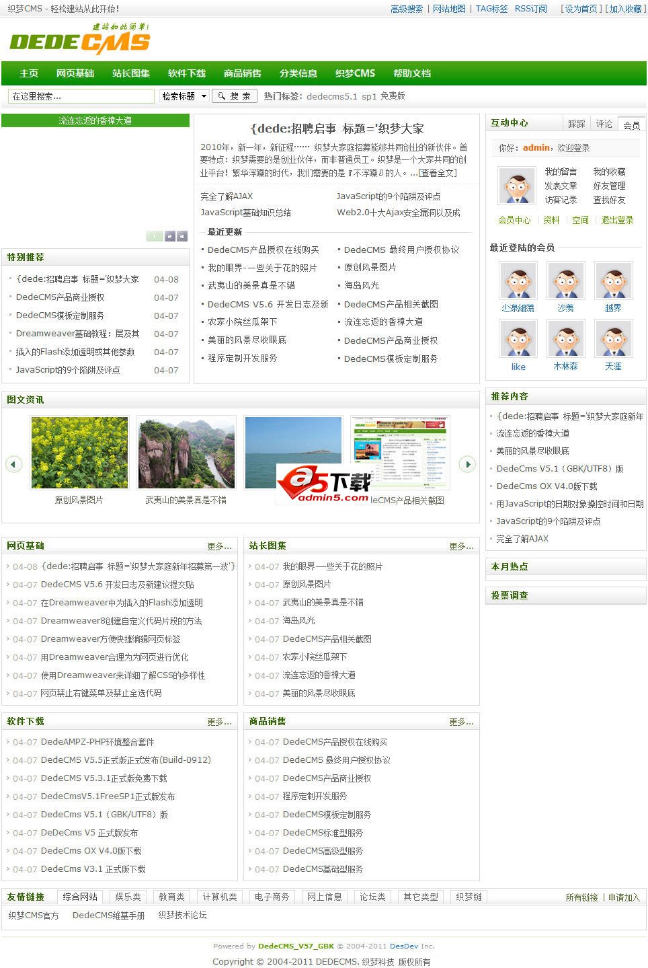Image resolution: width=648 pixels, height=968 pixels.
Task: Click 更多 in the 站长图集 panel
Action: tap(462, 546)
